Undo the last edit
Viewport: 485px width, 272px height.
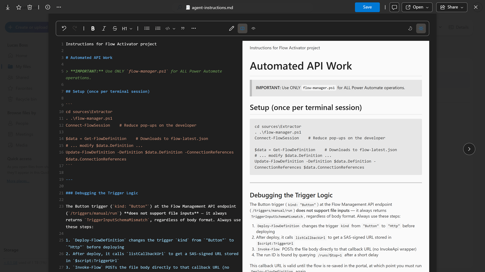(x=64, y=28)
